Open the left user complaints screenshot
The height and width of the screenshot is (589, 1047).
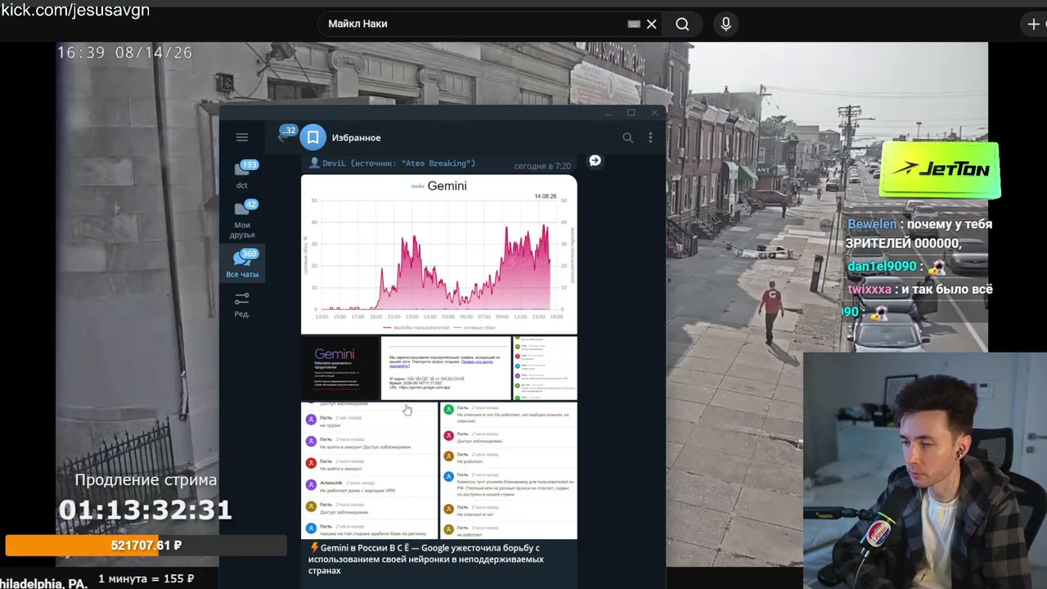(370, 470)
